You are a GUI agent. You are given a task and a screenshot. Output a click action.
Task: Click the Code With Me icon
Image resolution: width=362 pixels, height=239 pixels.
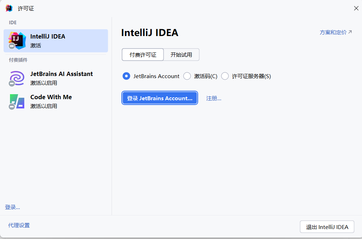point(17,101)
